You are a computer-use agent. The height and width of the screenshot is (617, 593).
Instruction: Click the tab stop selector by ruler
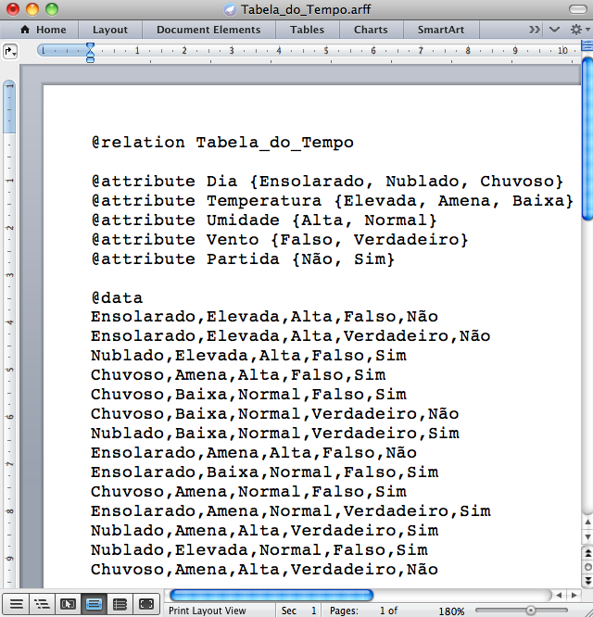tap(10, 51)
